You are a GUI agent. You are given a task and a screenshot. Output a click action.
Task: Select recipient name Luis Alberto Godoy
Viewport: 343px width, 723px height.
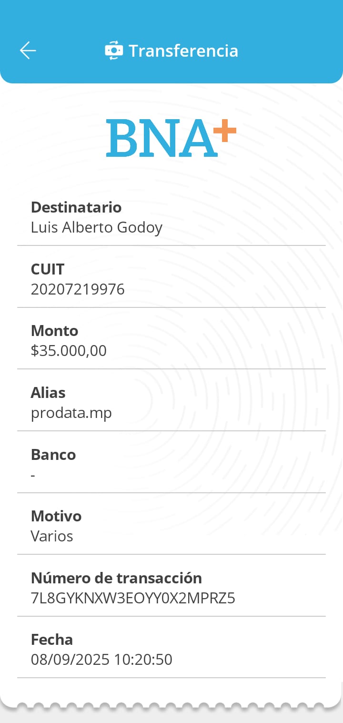[x=97, y=227]
